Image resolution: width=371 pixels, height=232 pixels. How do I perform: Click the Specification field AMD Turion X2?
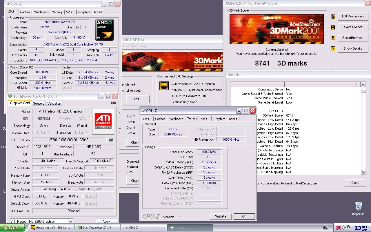73,45
